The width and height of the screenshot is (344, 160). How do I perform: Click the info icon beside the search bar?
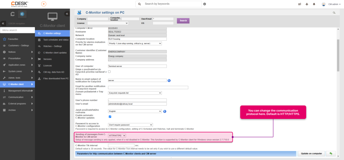pos(205,4)
